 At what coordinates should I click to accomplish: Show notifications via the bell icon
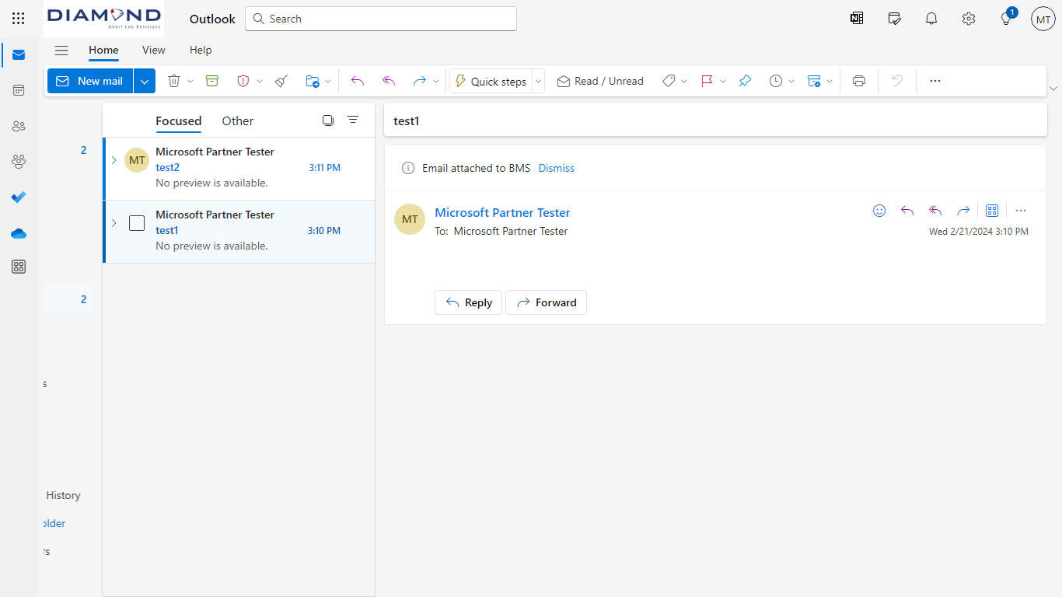click(x=931, y=19)
